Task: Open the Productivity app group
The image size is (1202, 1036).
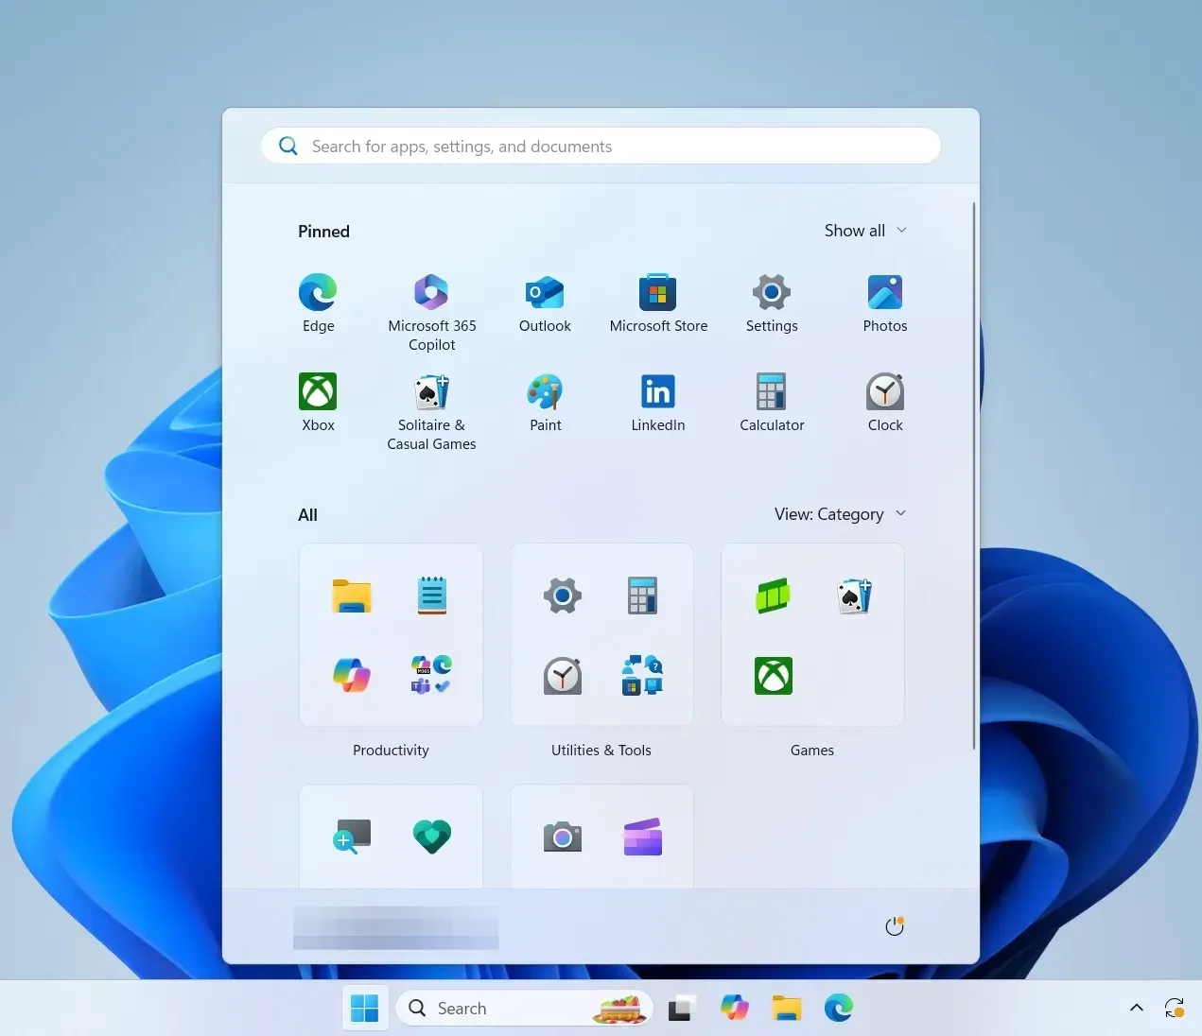Action: pos(391,634)
